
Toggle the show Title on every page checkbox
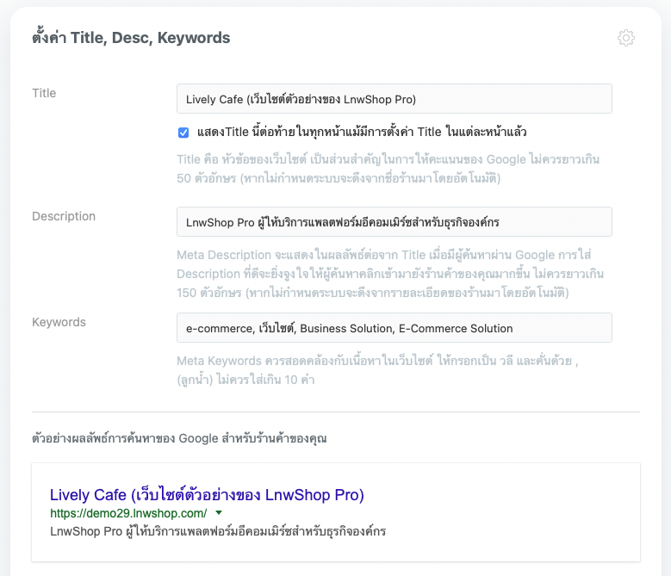click(183, 133)
